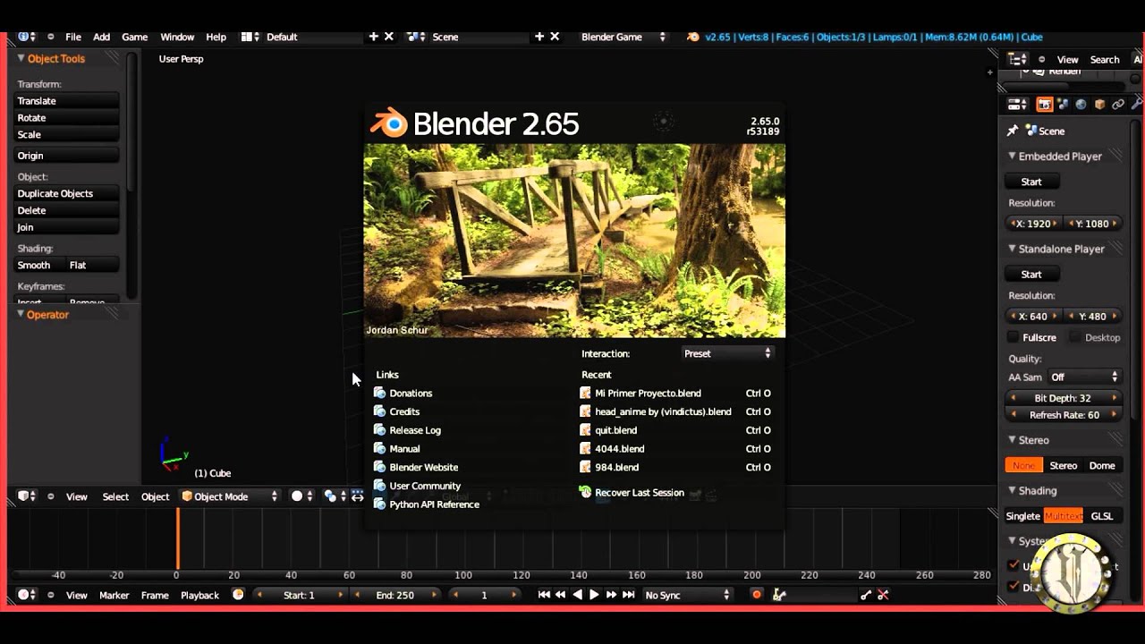Image resolution: width=1145 pixels, height=644 pixels.
Task: Jump forward to the next keyframe
Action: (x=611, y=595)
